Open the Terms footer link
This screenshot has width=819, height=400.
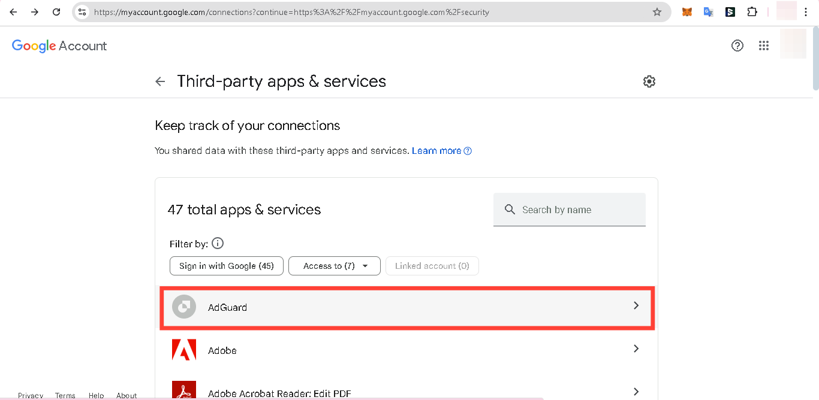point(65,396)
